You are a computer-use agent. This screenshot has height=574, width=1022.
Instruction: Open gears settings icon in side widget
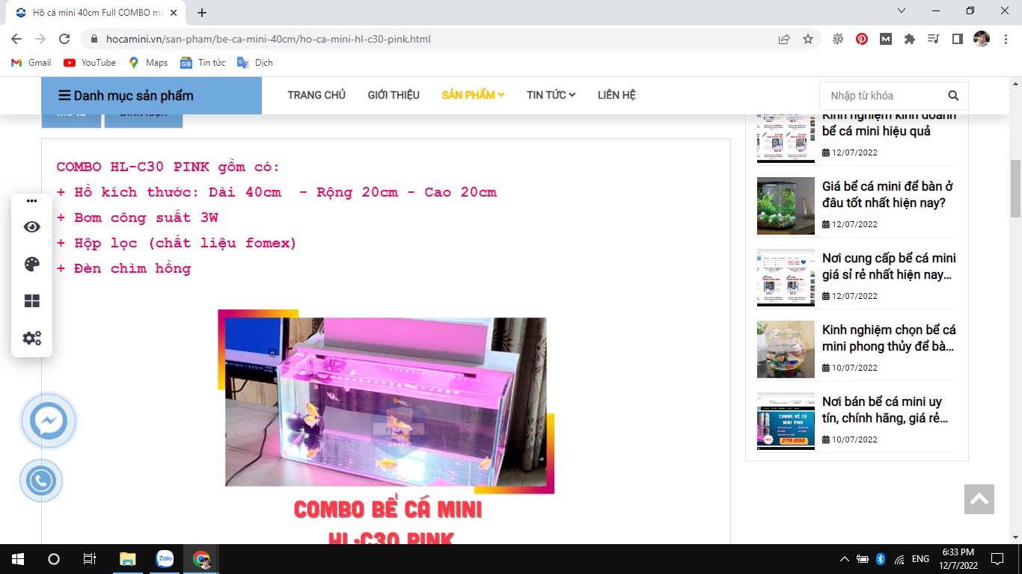[x=31, y=338]
